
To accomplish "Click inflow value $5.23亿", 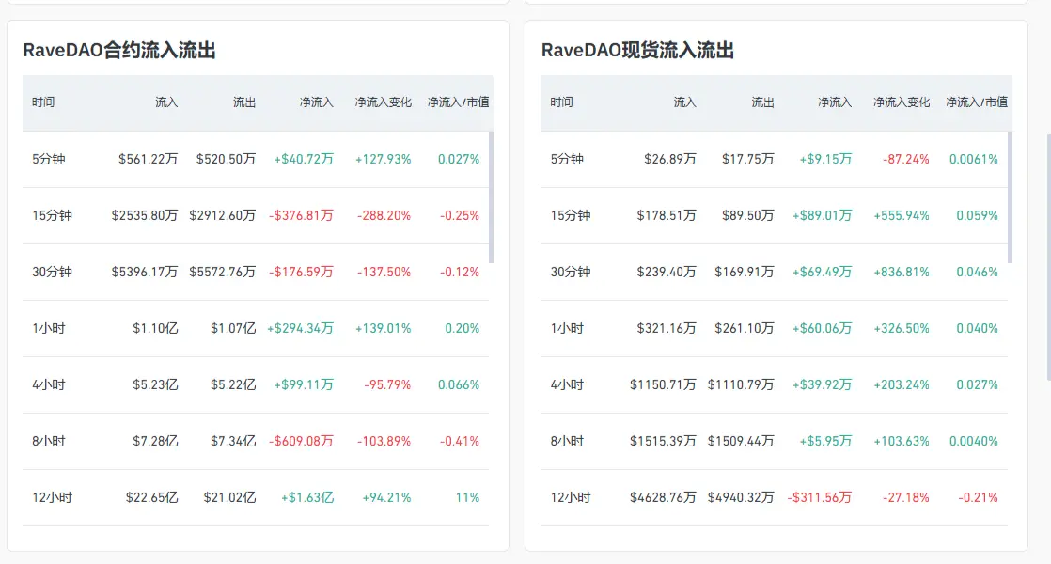I will pos(155,384).
